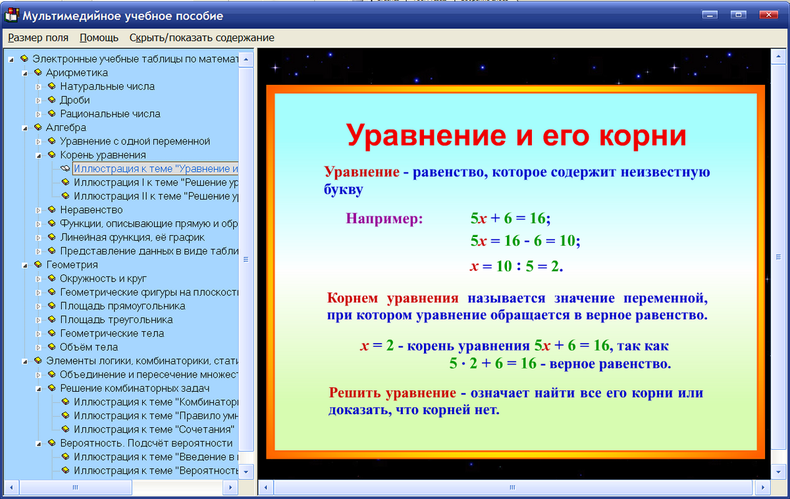
Task: Click the application icon in the title bar
Action: [x=11, y=16]
